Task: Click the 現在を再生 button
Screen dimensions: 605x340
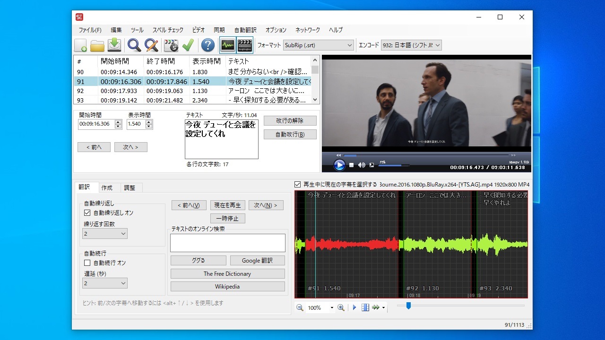Action: click(228, 205)
